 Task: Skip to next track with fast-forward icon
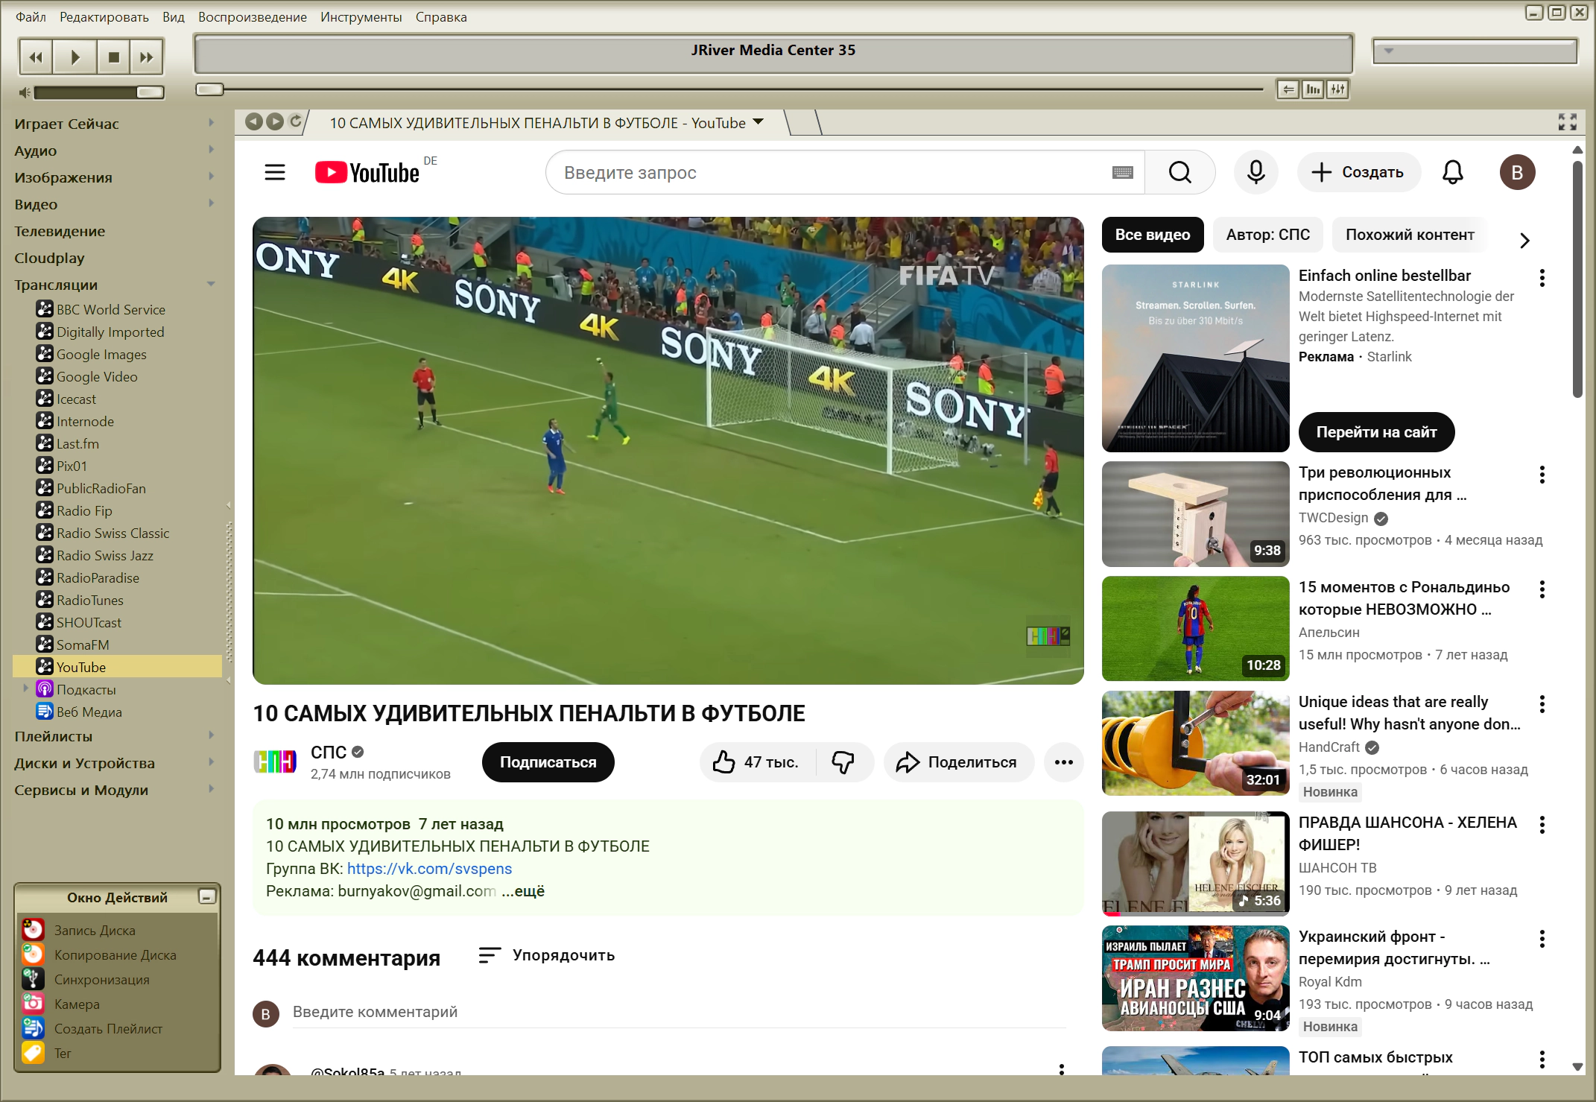point(147,57)
